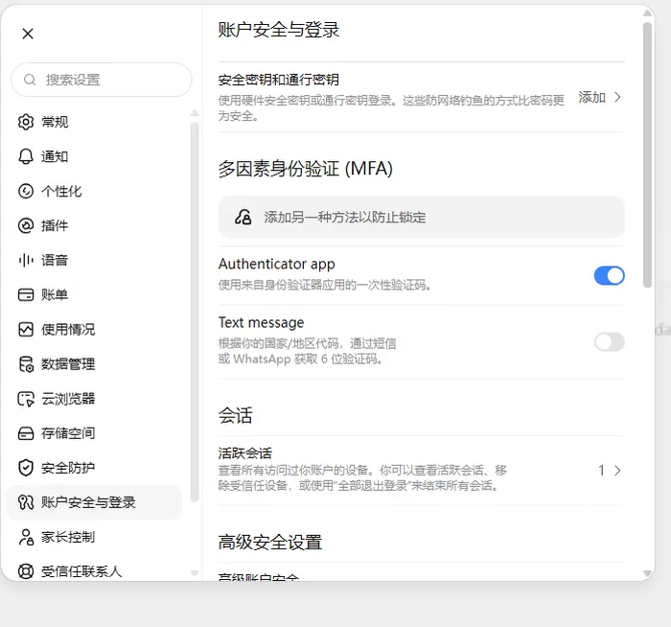Click the 插件 at-sign icon
The width and height of the screenshot is (671, 627).
pyautogui.click(x=26, y=225)
